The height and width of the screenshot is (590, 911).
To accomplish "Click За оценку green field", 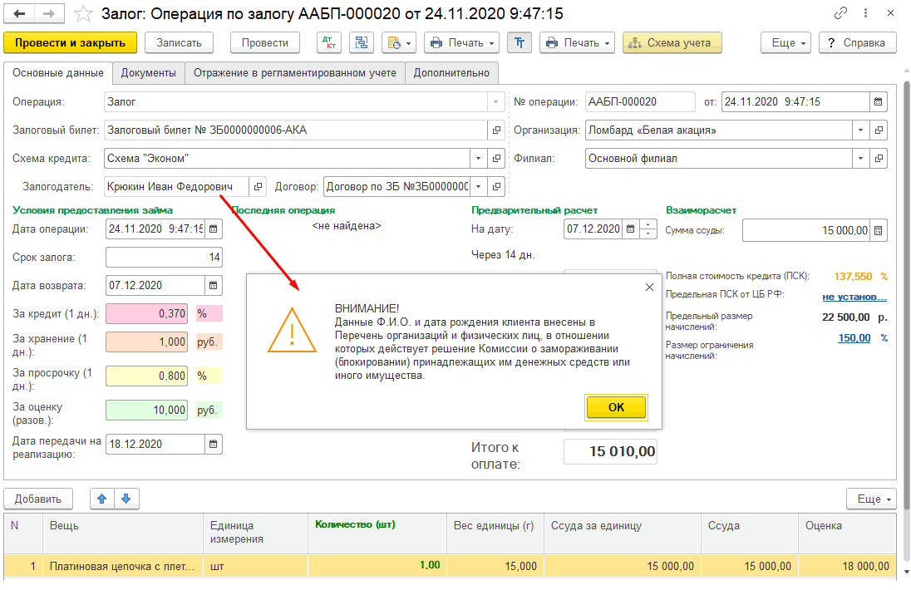I will [x=146, y=410].
